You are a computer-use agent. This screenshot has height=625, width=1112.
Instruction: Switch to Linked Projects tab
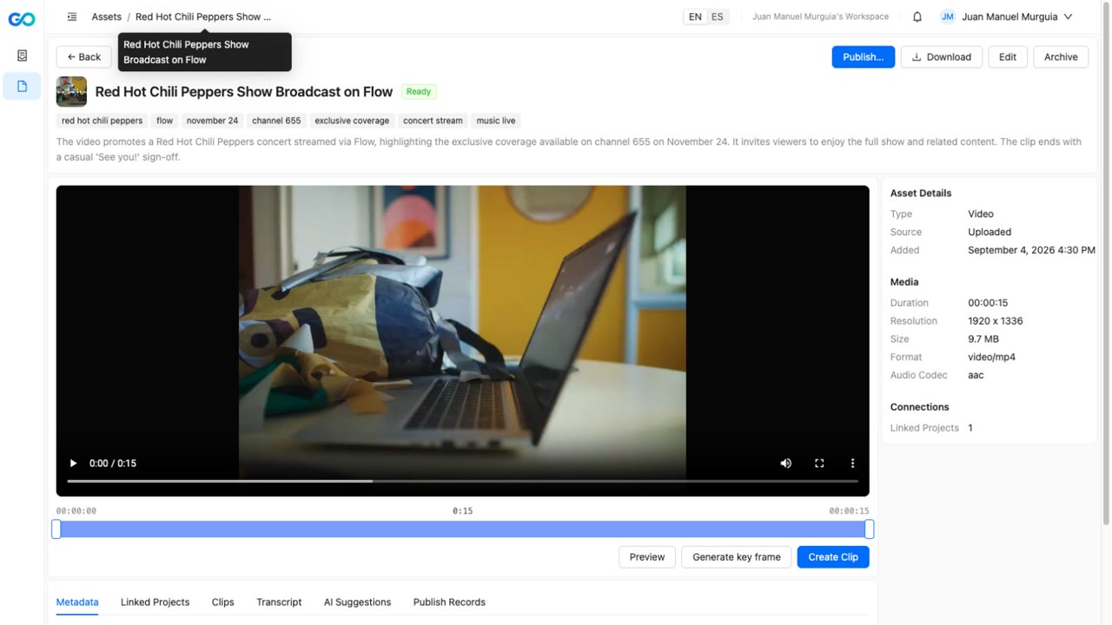point(155,602)
